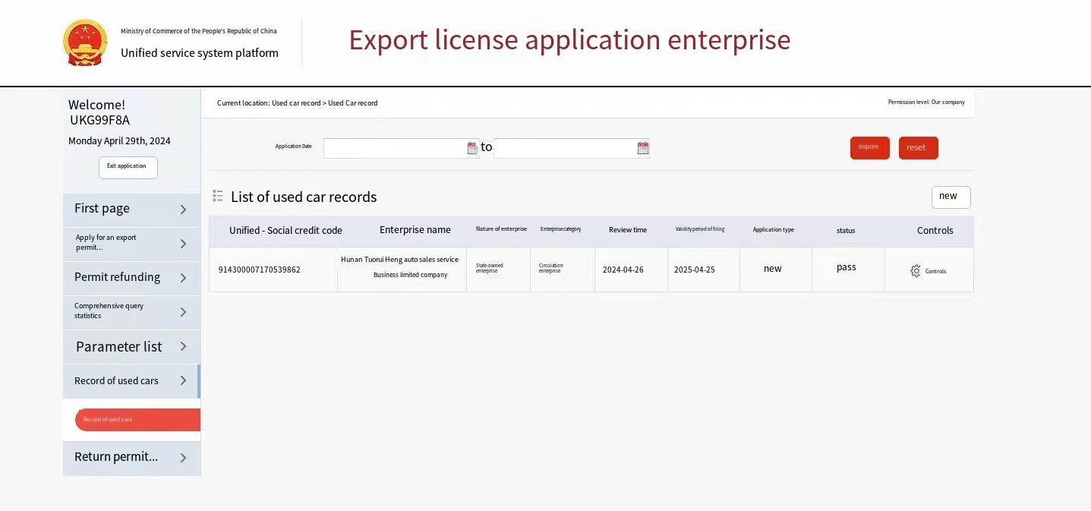This screenshot has height=511, width=1091.
Task: Click the Enterprise name column header
Action: (415, 230)
